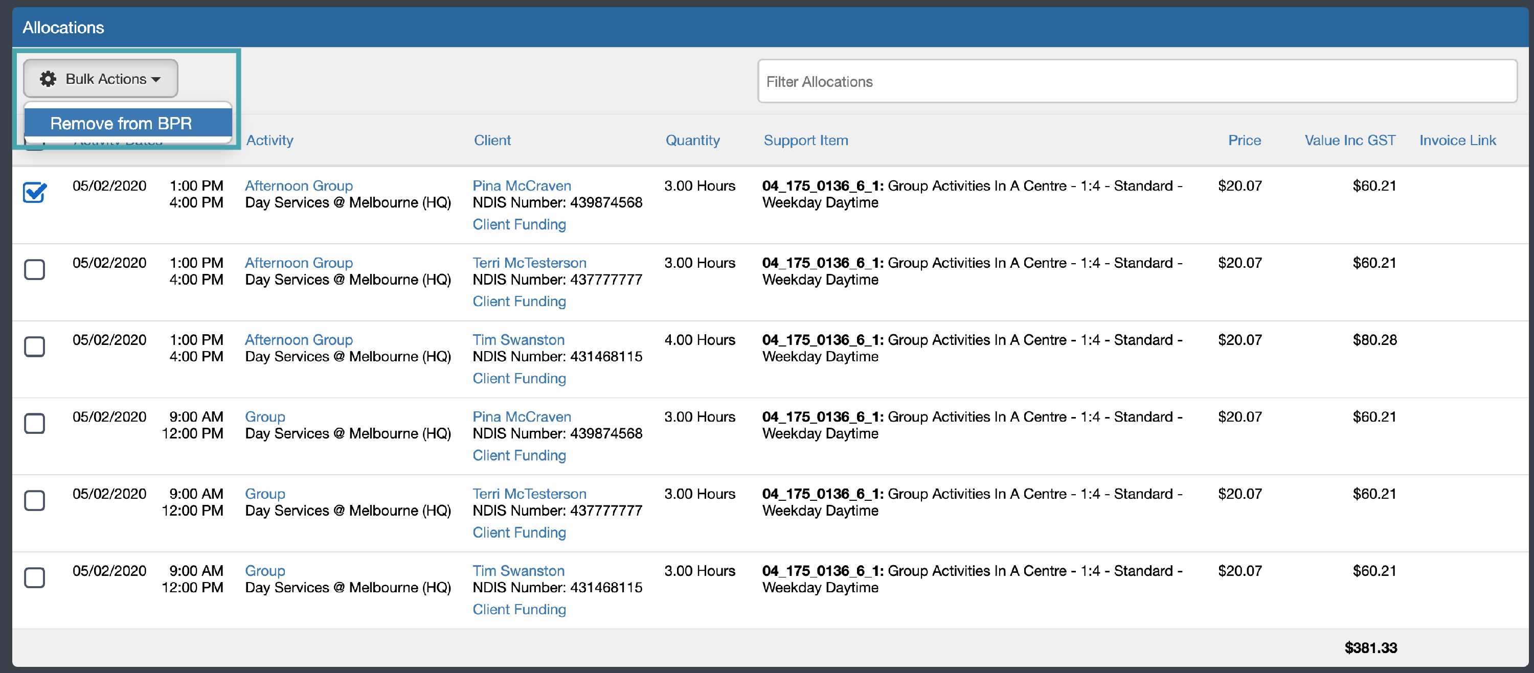
Task: Open the Bulk Actions dropdown
Action: pos(99,78)
